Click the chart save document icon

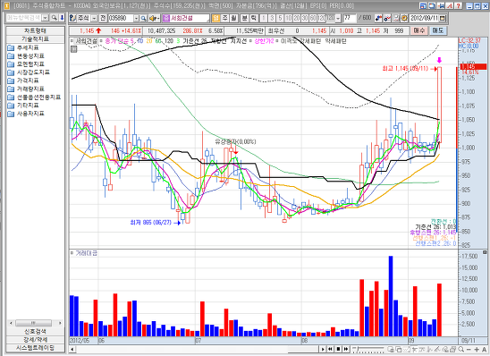(396, 18)
